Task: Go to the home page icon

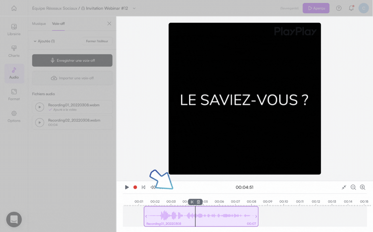Action: pos(14,8)
